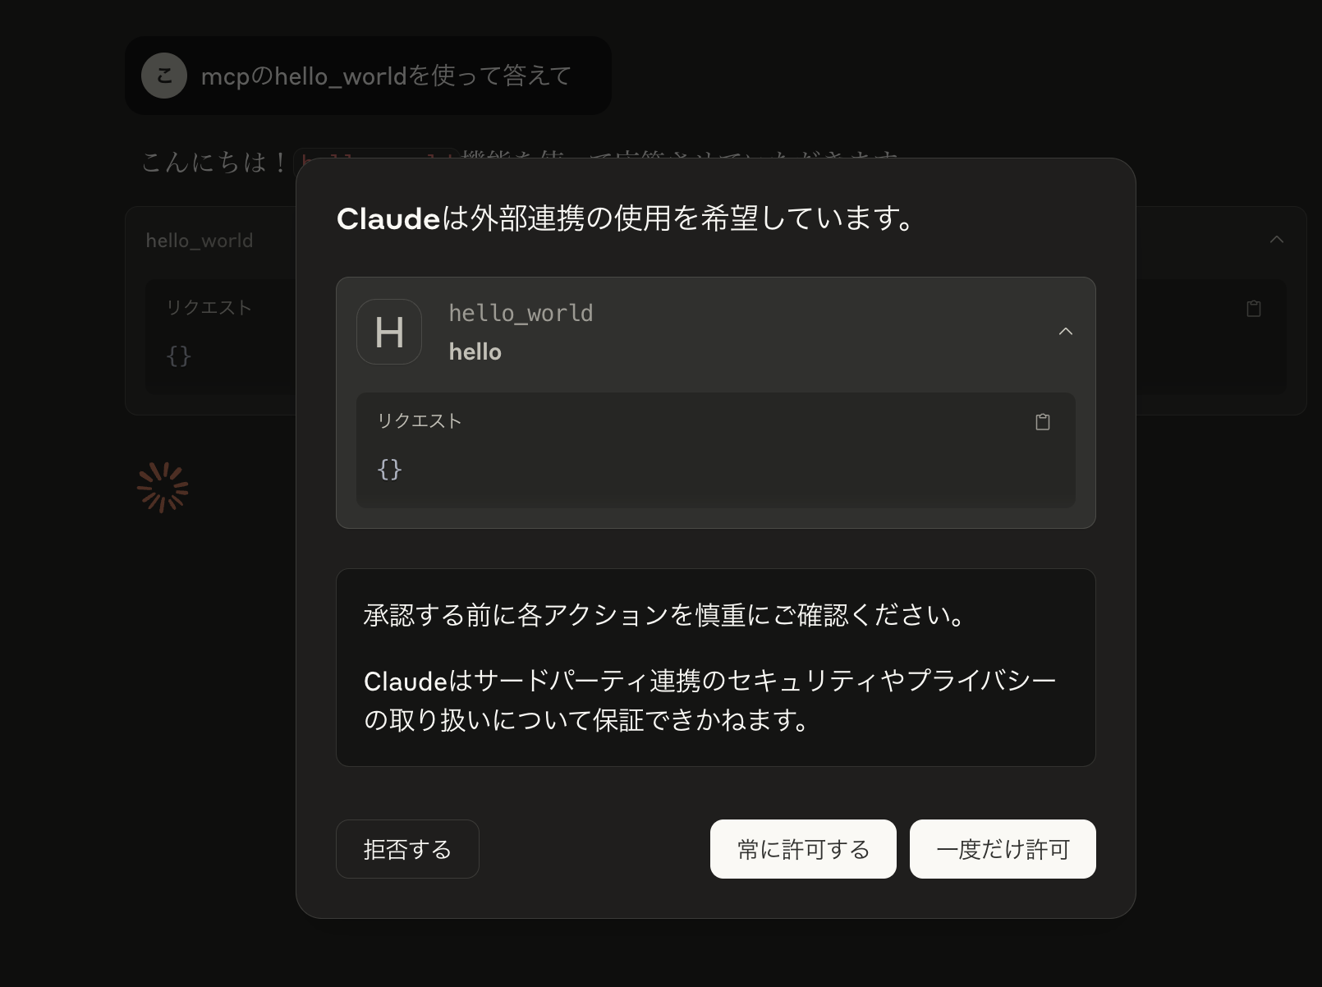Click the user message mcpのhello_worldを使って答えて
1322x987 pixels.
coord(386,76)
